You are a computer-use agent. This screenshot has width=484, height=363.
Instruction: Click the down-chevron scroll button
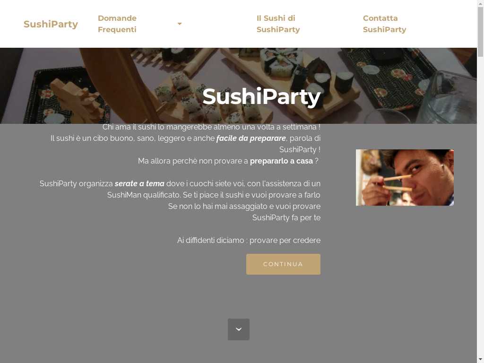click(x=239, y=329)
